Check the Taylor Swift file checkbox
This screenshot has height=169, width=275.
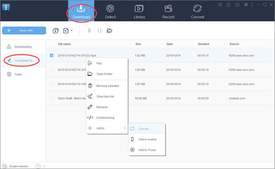tap(51, 98)
